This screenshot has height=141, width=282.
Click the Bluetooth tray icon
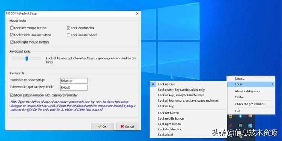click(240, 116)
